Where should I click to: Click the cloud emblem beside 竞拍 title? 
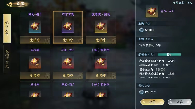pyautogui.click(x=10, y=4)
